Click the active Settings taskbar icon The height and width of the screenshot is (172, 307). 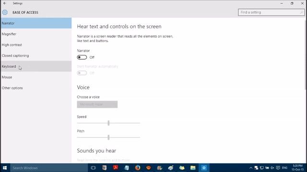pos(204,168)
